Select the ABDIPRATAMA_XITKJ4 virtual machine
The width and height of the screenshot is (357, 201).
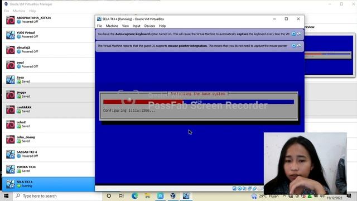click(x=49, y=20)
